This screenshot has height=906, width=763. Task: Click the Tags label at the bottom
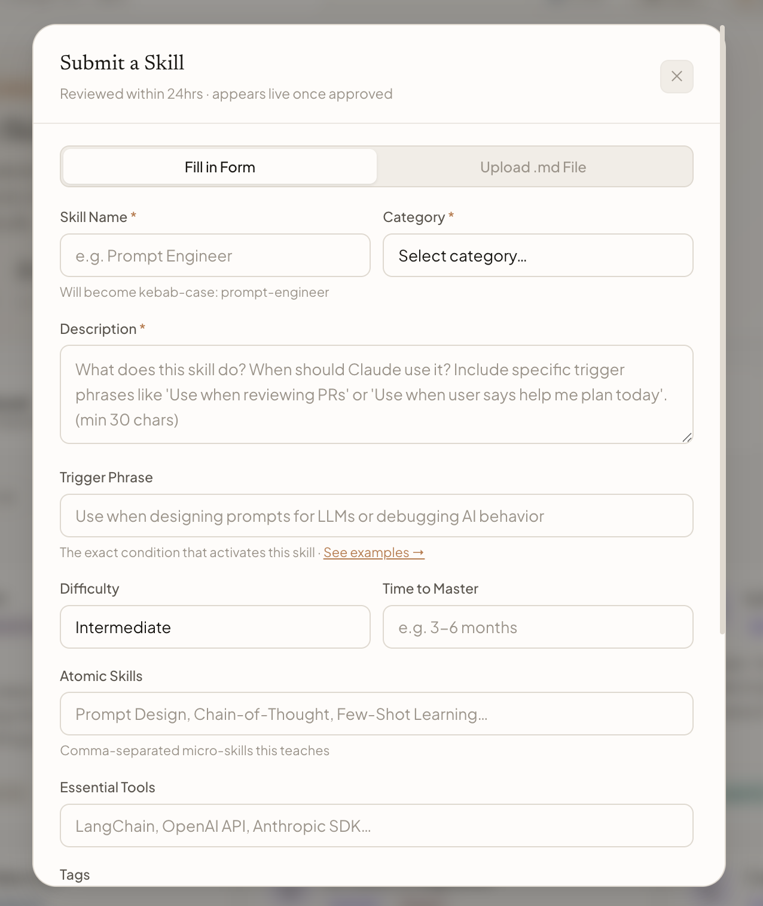pos(75,875)
